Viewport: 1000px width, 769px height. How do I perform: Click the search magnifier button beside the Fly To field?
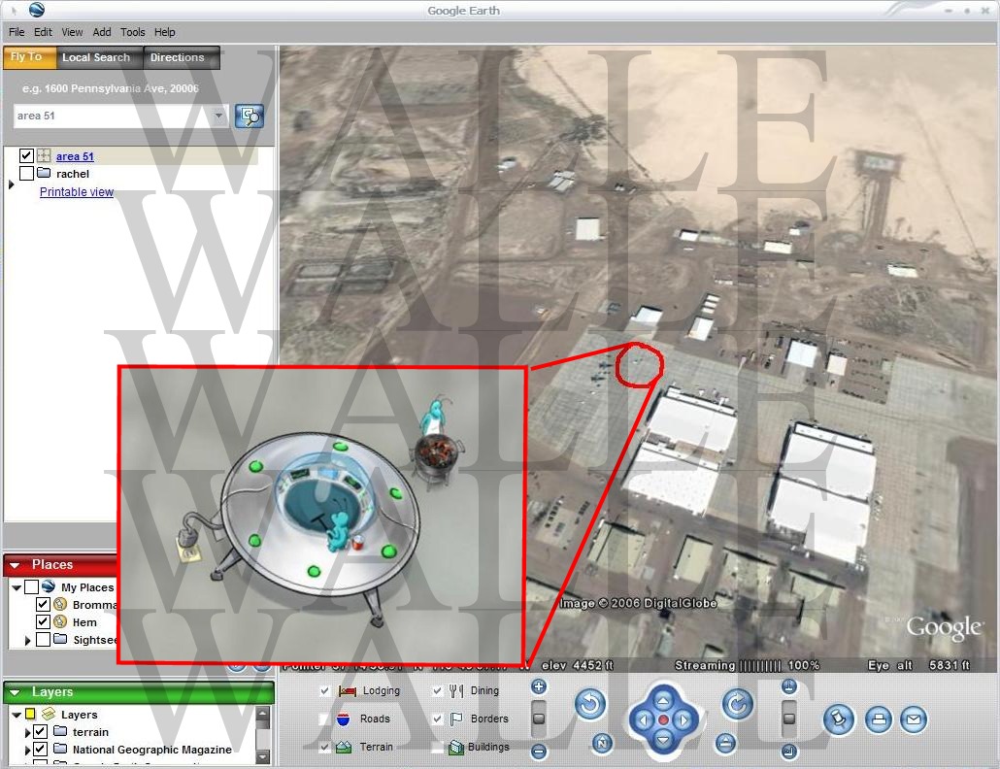[x=249, y=117]
